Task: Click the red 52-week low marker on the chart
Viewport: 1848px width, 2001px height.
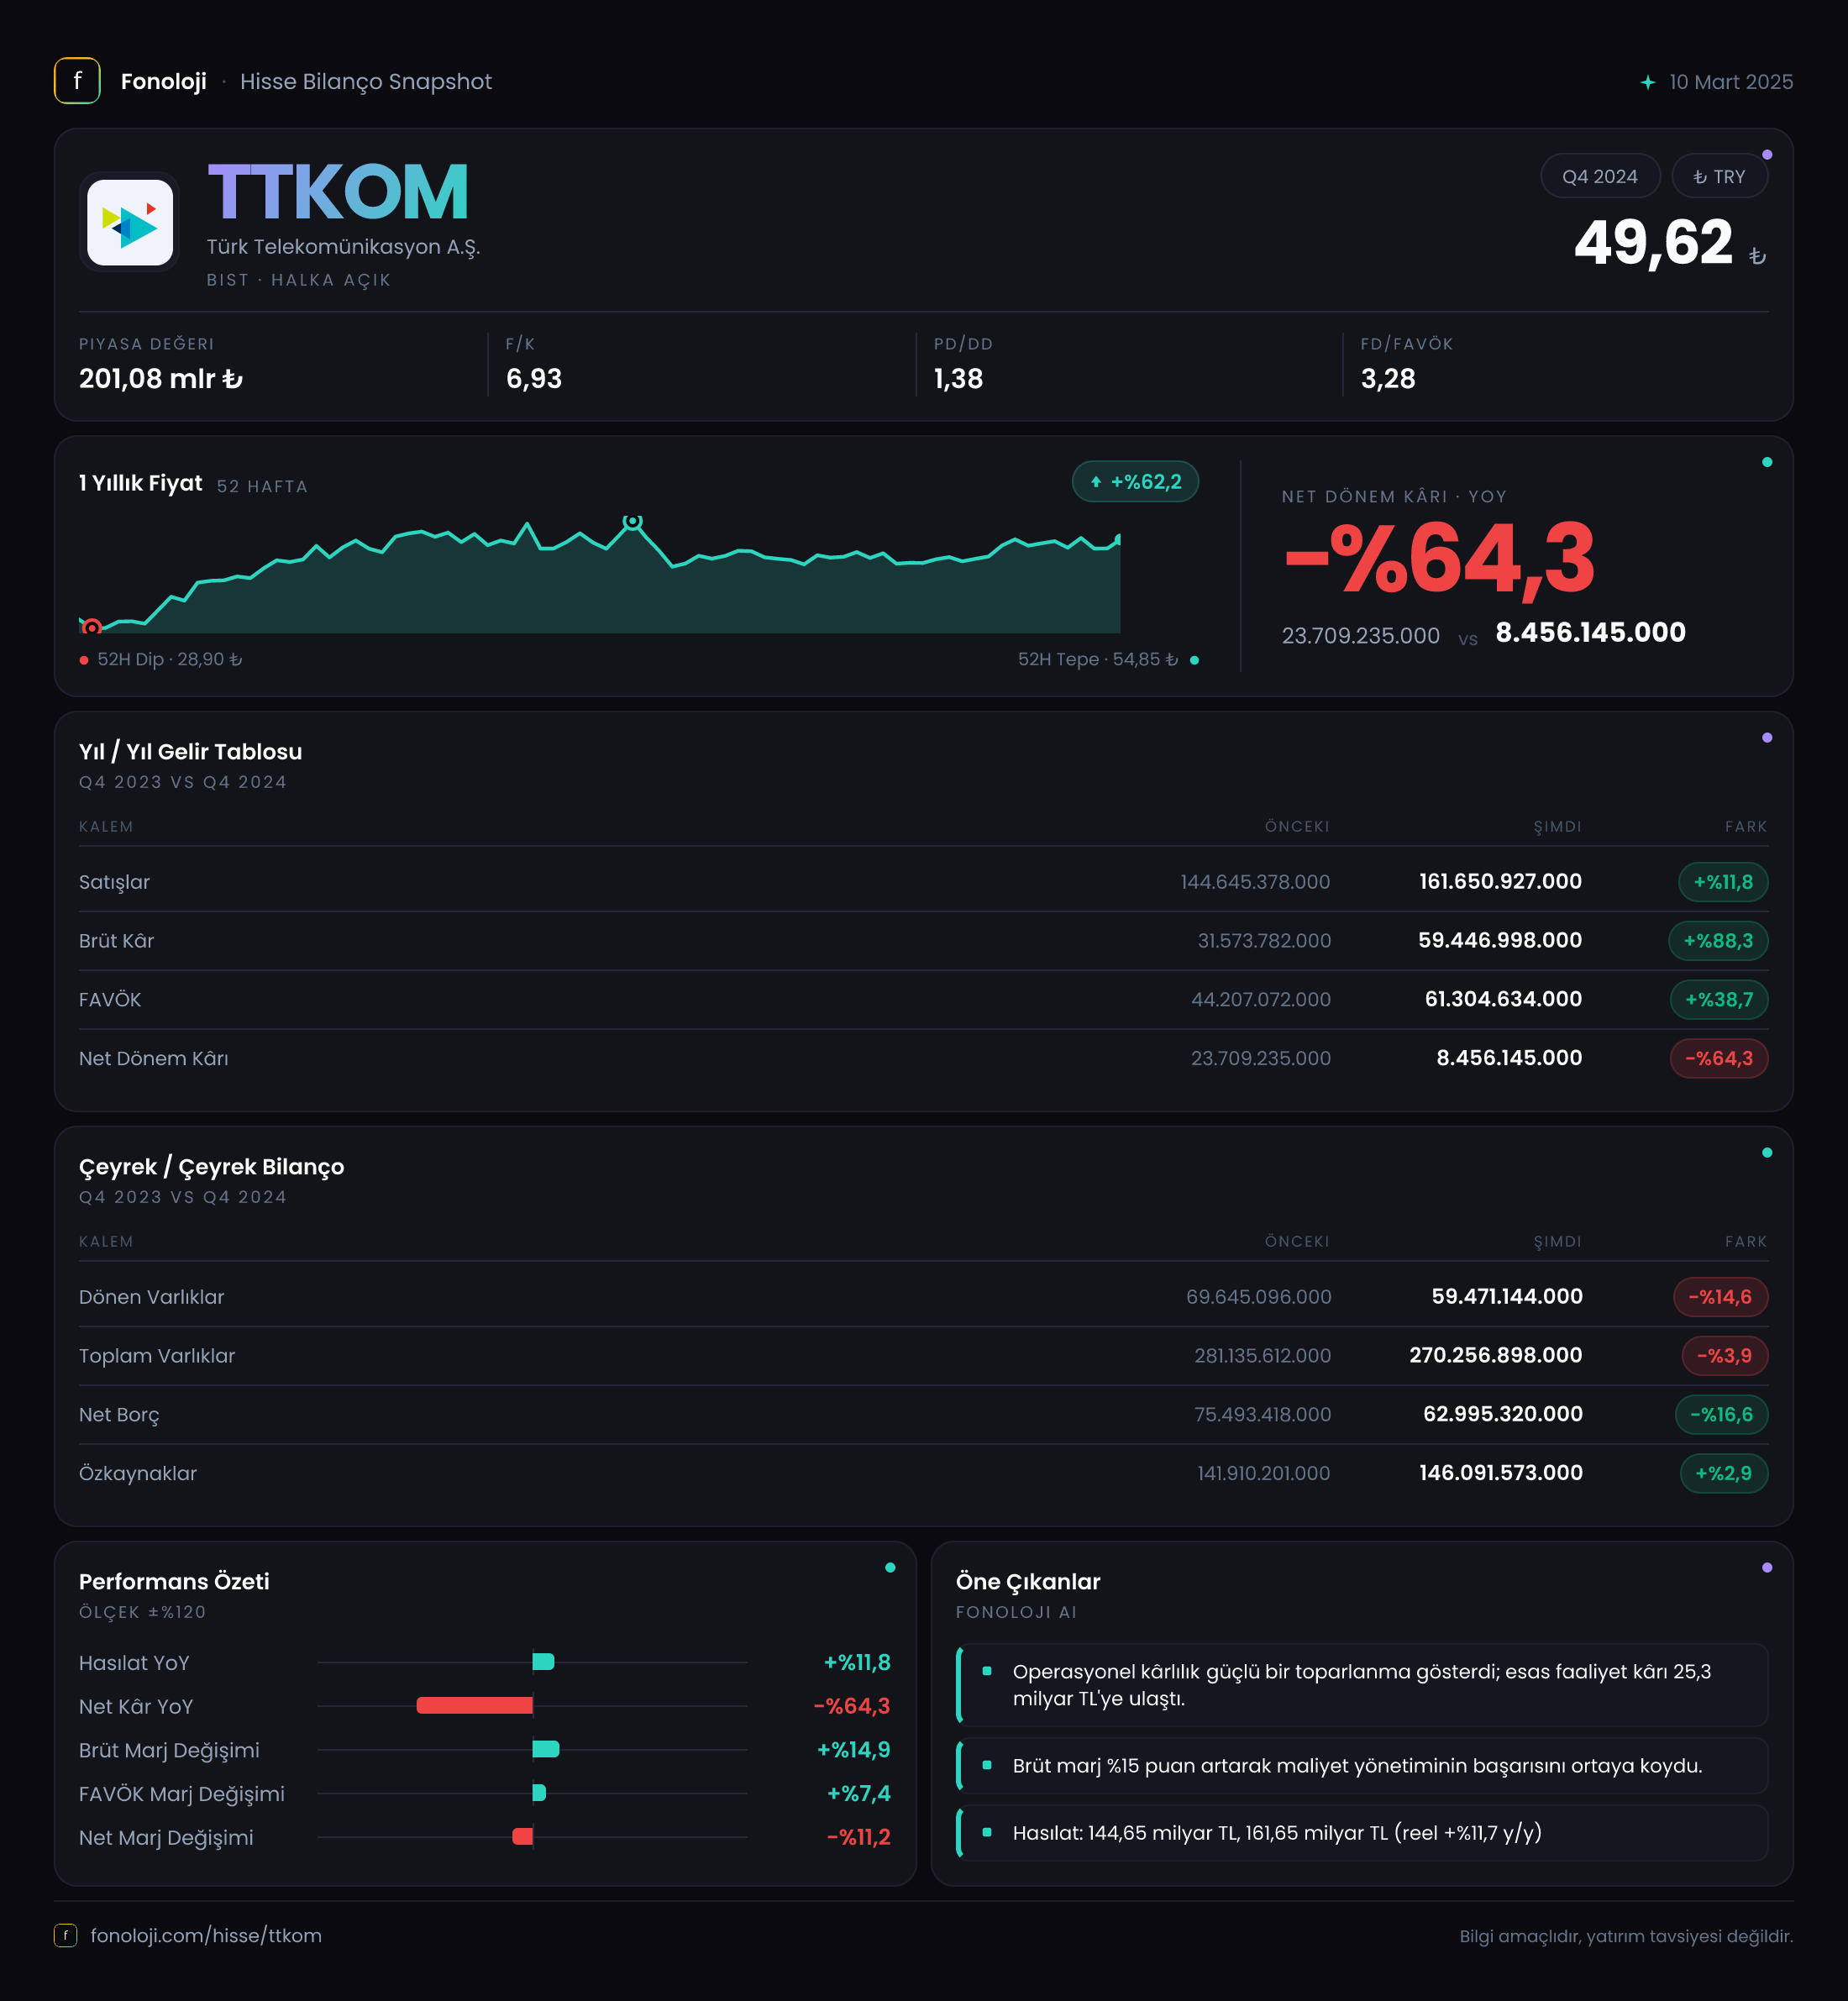Action: click(92, 627)
